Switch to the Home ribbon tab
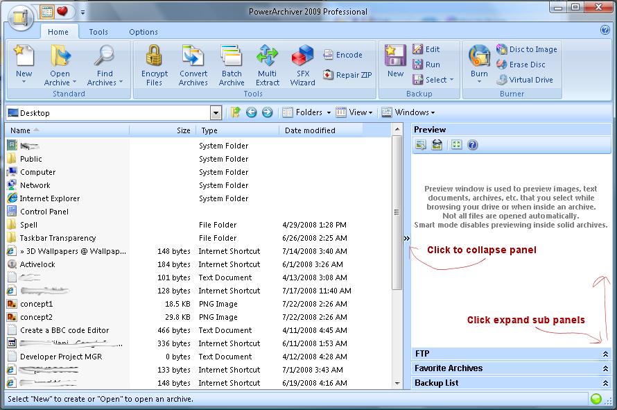 tap(58, 32)
